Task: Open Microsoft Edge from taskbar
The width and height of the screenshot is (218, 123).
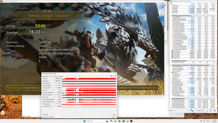Action: pos(119,121)
